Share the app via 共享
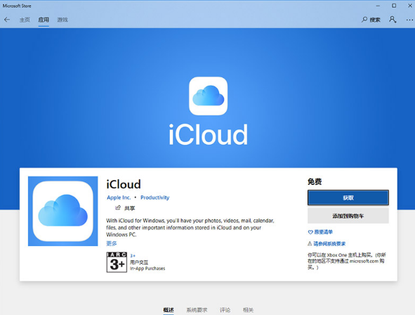 [125, 208]
